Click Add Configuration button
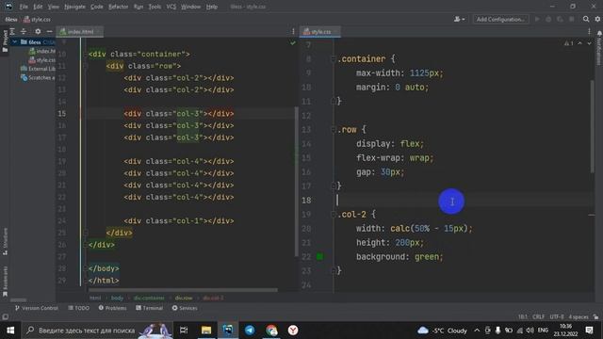This screenshot has height=339, width=603. pos(500,19)
